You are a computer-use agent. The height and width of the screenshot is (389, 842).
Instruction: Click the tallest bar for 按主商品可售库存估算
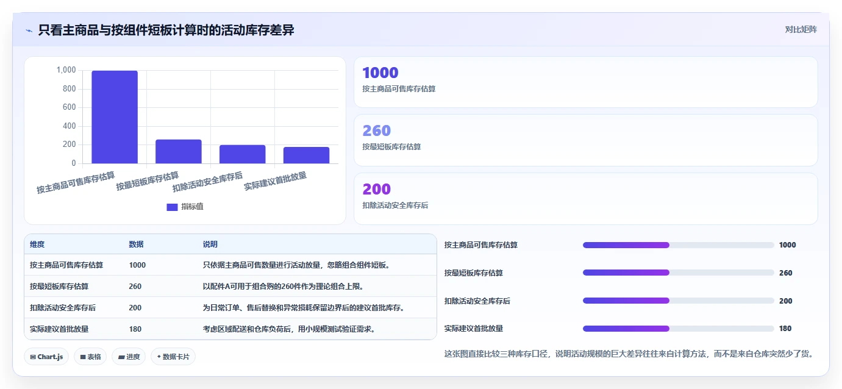click(115, 117)
